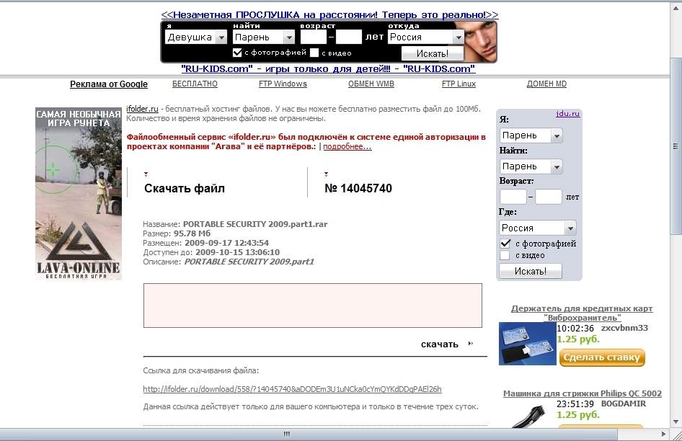Open the ДОМЕН MD ad link
Screen dimensions: 682x441
pyautogui.click(x=546, y=84)
